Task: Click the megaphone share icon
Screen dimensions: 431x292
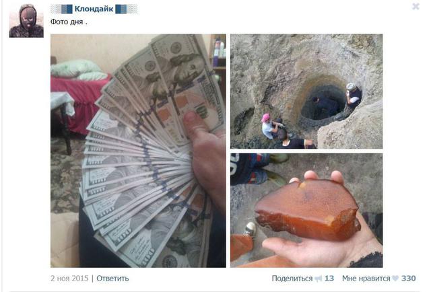Action: 319,279
